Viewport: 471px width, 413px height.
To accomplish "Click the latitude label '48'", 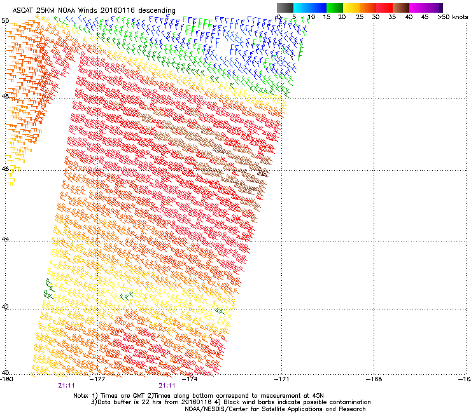I will 5,97.
